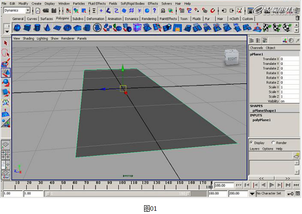The image size is (302, 214).
Task: Create a new display layer icon
Action: coord(296,155)
